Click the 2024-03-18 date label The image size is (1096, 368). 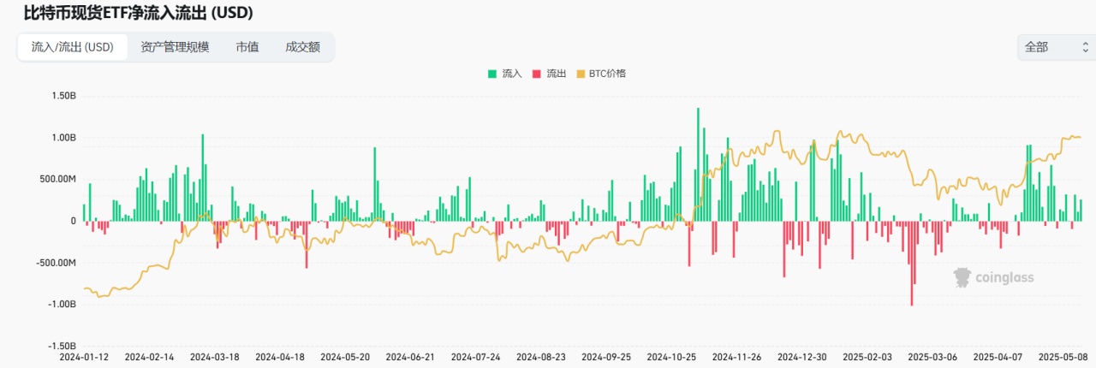pyautogui.click(x=214, y=357)
